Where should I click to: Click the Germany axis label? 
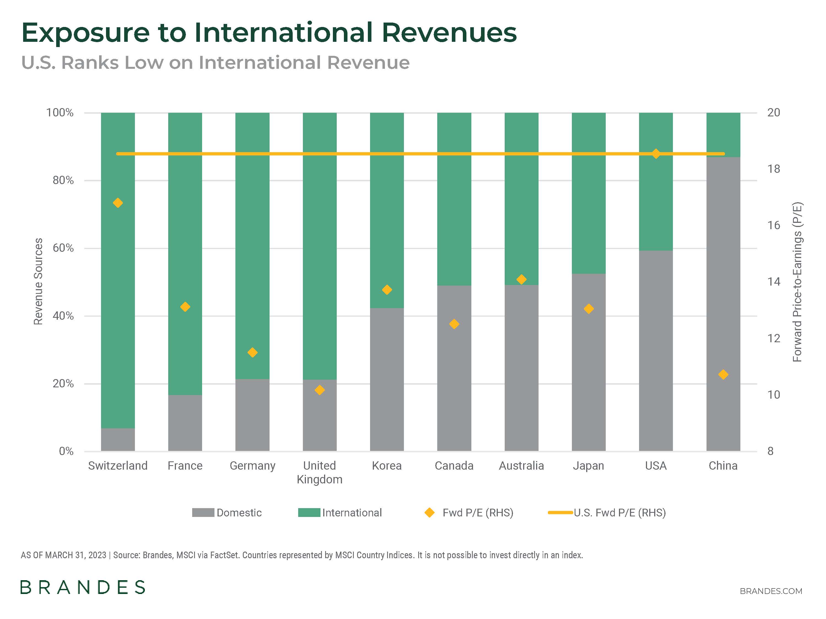coord(252,466)
